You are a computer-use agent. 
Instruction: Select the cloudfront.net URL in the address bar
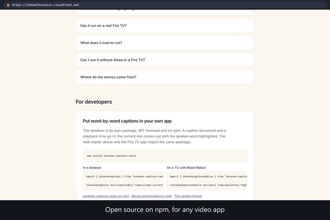click(x=45, y=5)
